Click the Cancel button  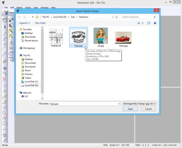coord(148,109)
